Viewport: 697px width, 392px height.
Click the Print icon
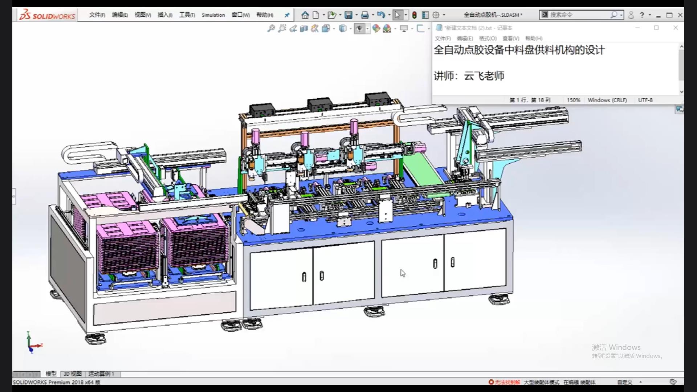[365, 15]
